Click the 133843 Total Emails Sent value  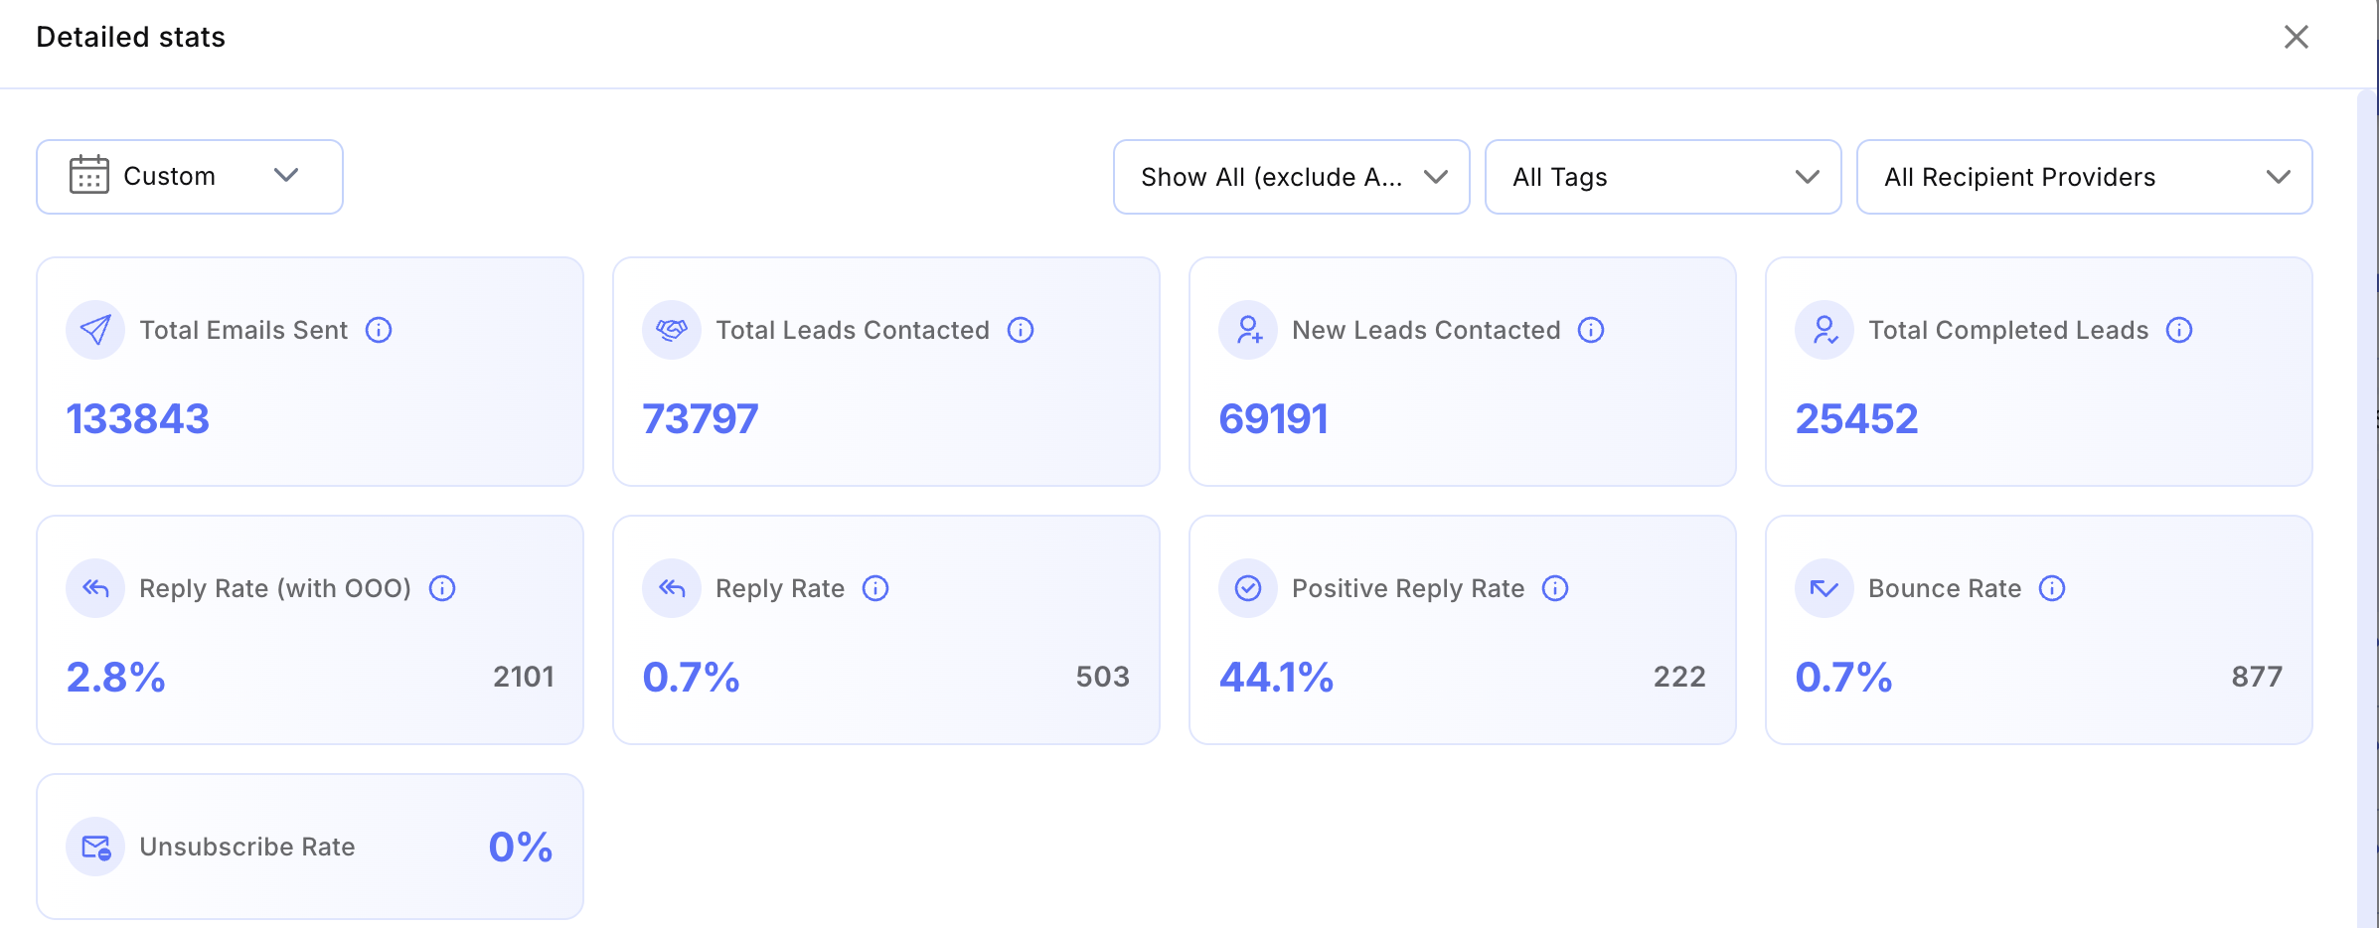138,419
